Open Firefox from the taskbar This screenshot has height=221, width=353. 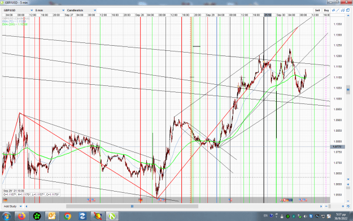22,216
